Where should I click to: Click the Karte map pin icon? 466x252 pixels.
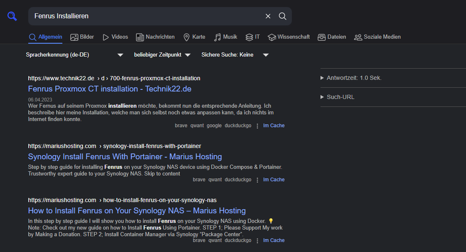[x=186, y=37]
